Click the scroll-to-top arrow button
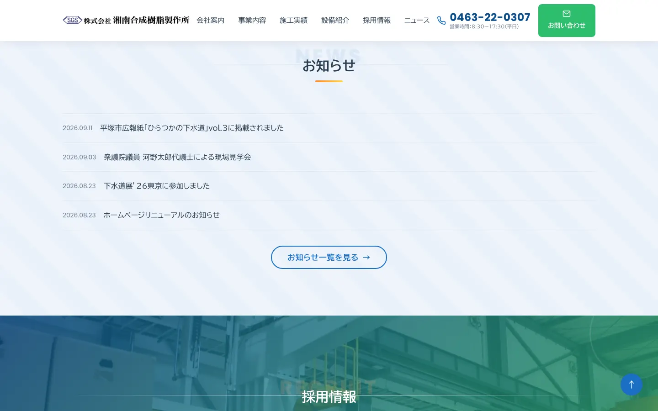 [x=631, y=385]
